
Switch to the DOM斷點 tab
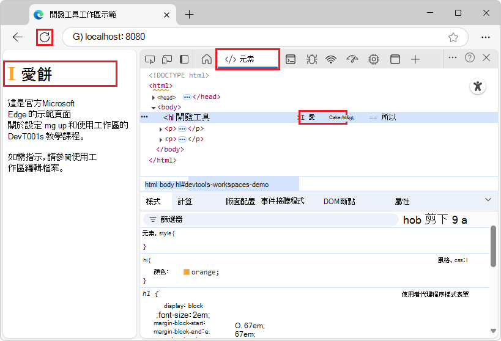click(x=340, y=202)
